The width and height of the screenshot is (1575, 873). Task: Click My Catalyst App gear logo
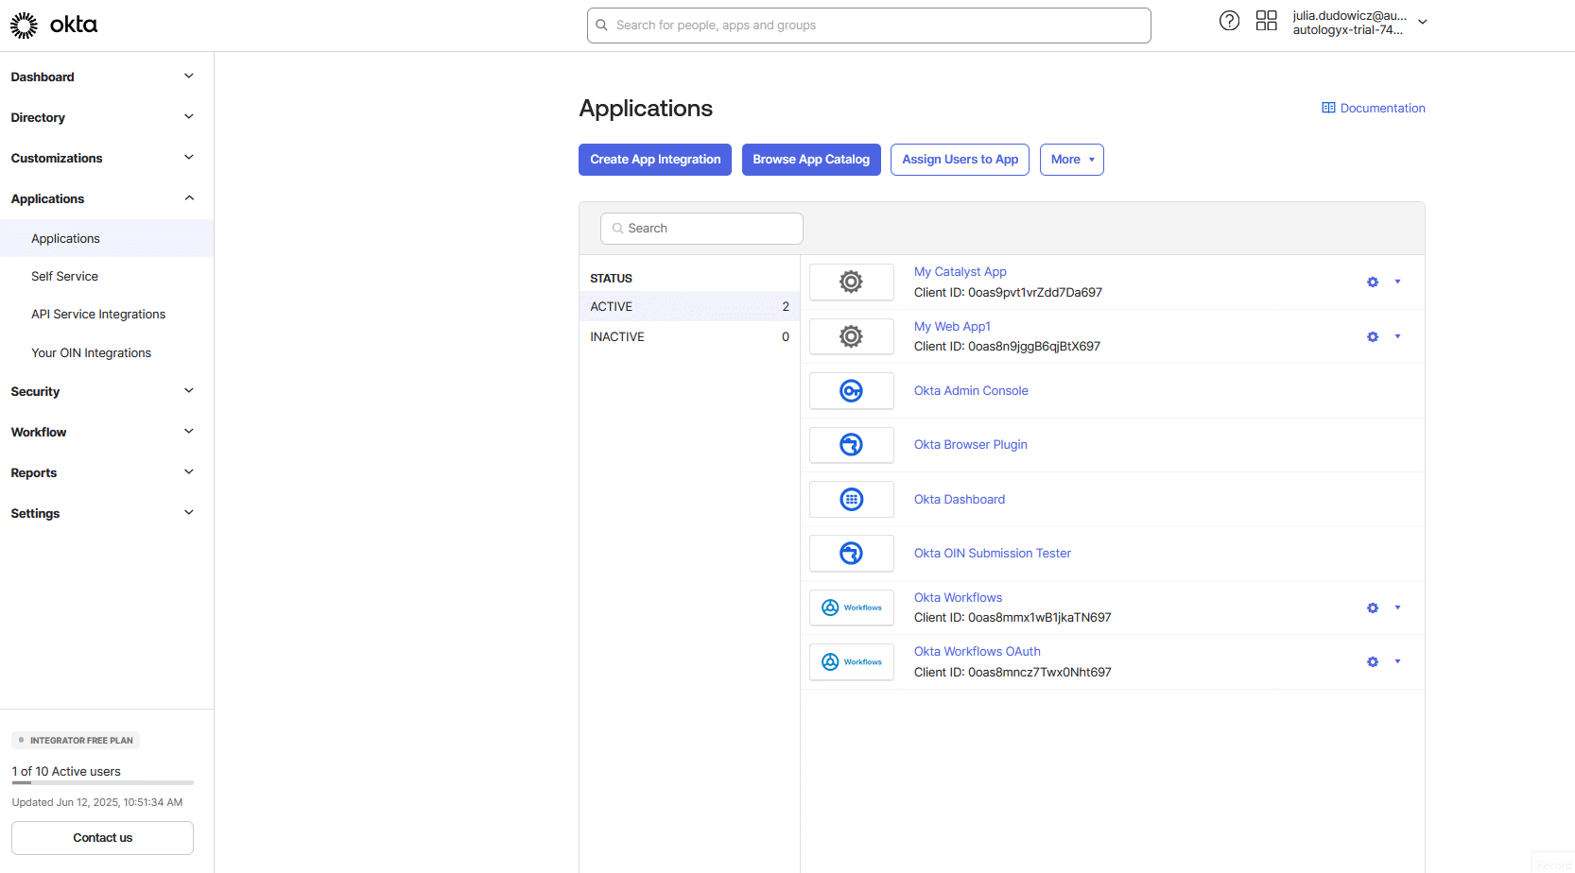pyautogui.click(x=852, y=282)
